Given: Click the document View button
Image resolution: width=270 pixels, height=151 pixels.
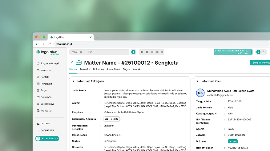Looking at the screenshot, I should (x=233, y=141).
